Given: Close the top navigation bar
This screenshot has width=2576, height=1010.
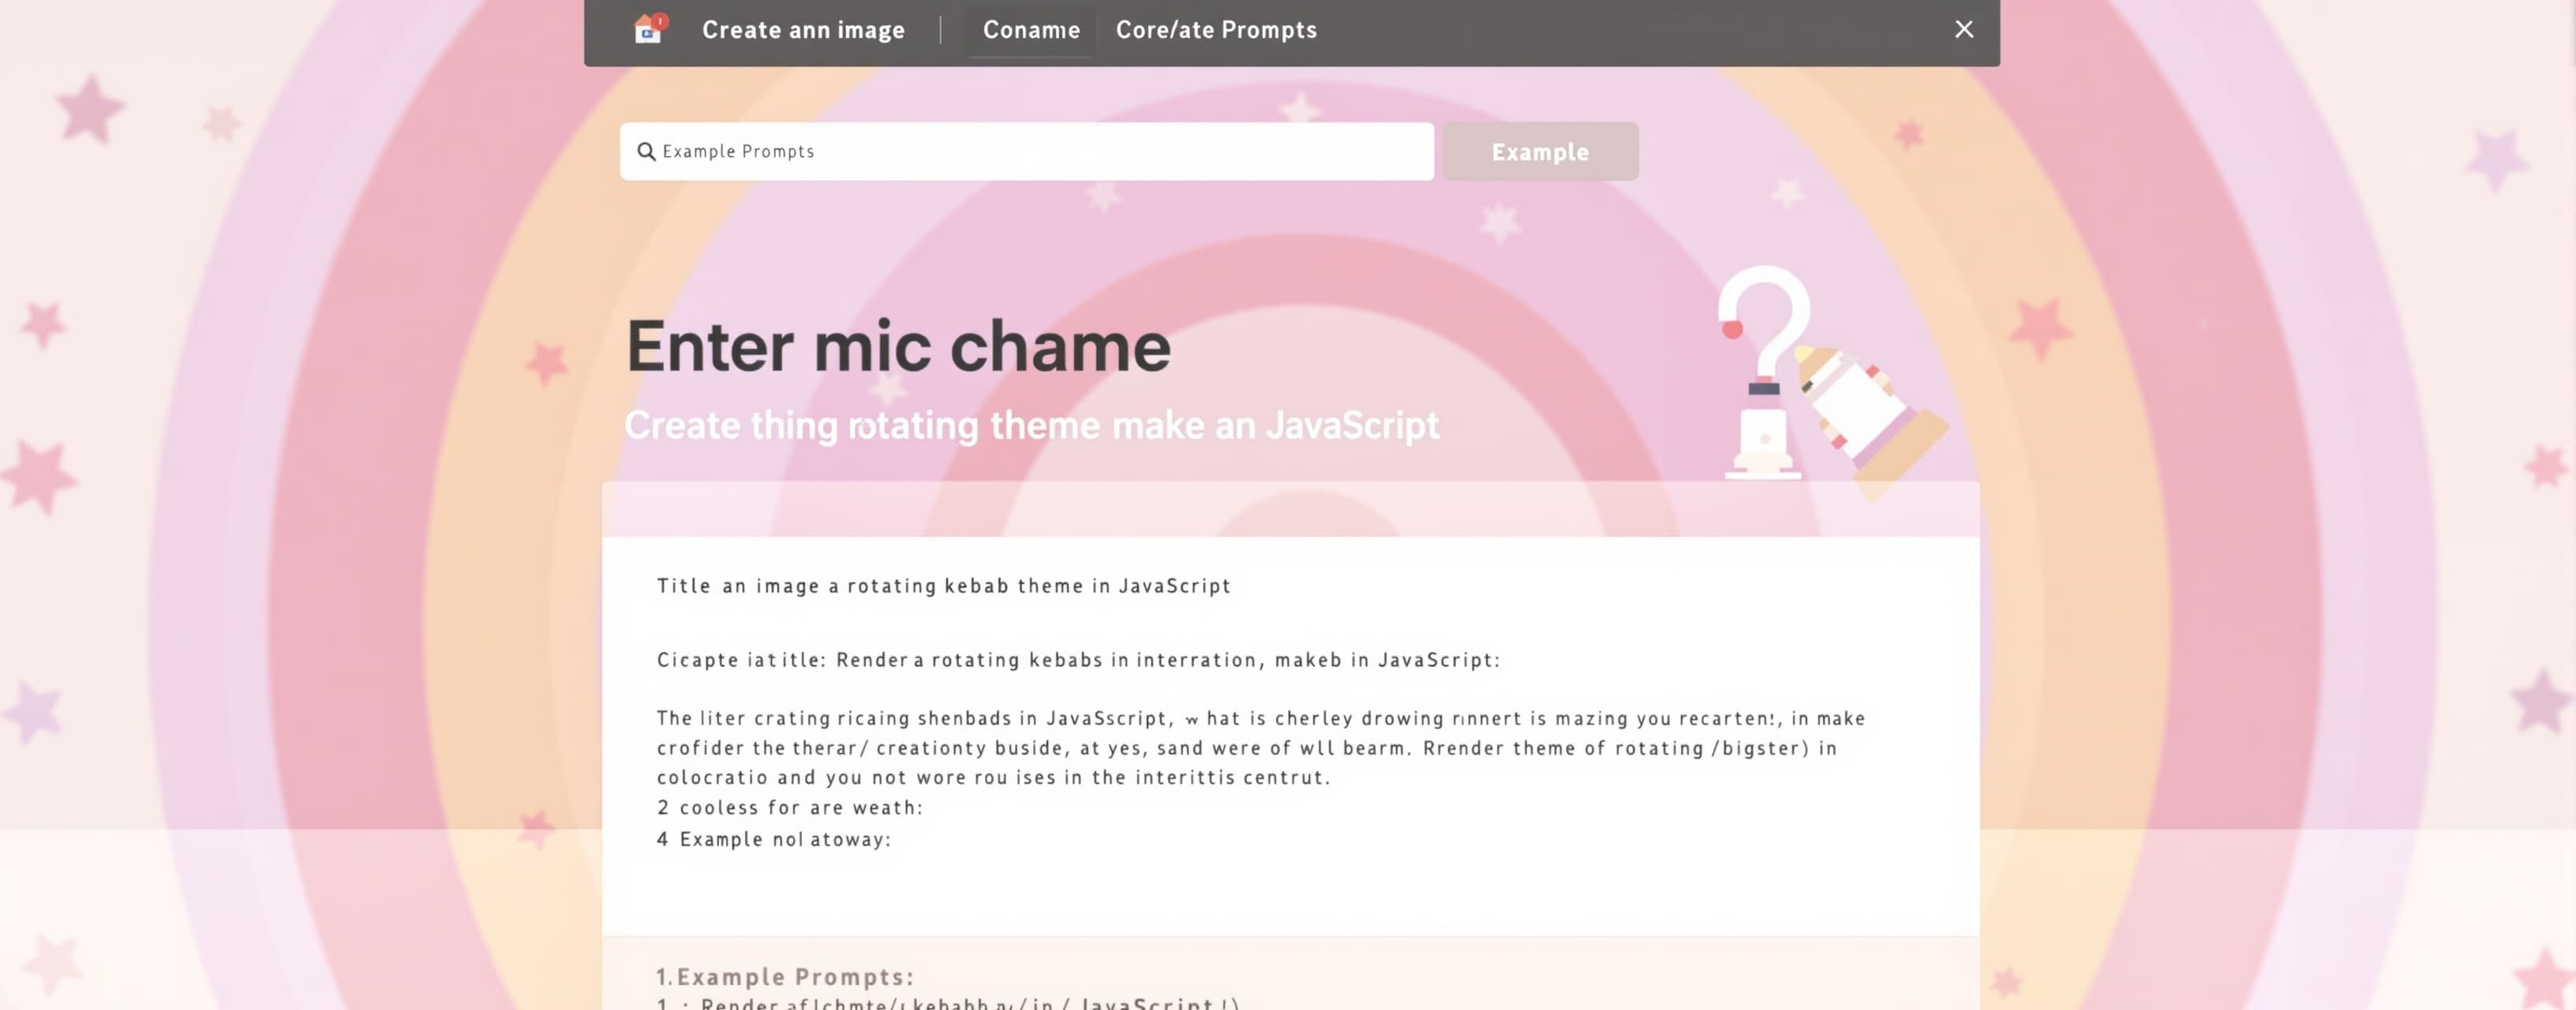Looking at the screenshot, I should [x=1963, y=29].
